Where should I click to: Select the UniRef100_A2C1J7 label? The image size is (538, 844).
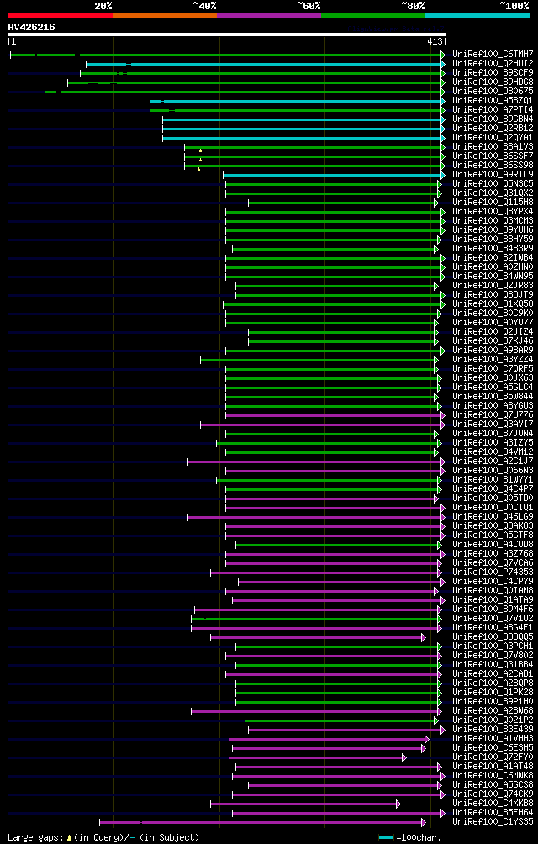click(x=493, y=462)
